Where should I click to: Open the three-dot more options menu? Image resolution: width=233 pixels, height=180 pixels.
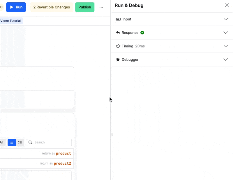coord(101,7)
